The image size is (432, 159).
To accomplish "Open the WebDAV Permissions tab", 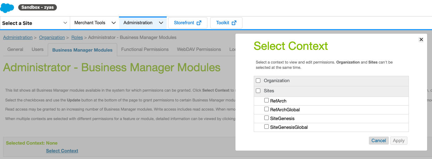I will coord(199,49).
